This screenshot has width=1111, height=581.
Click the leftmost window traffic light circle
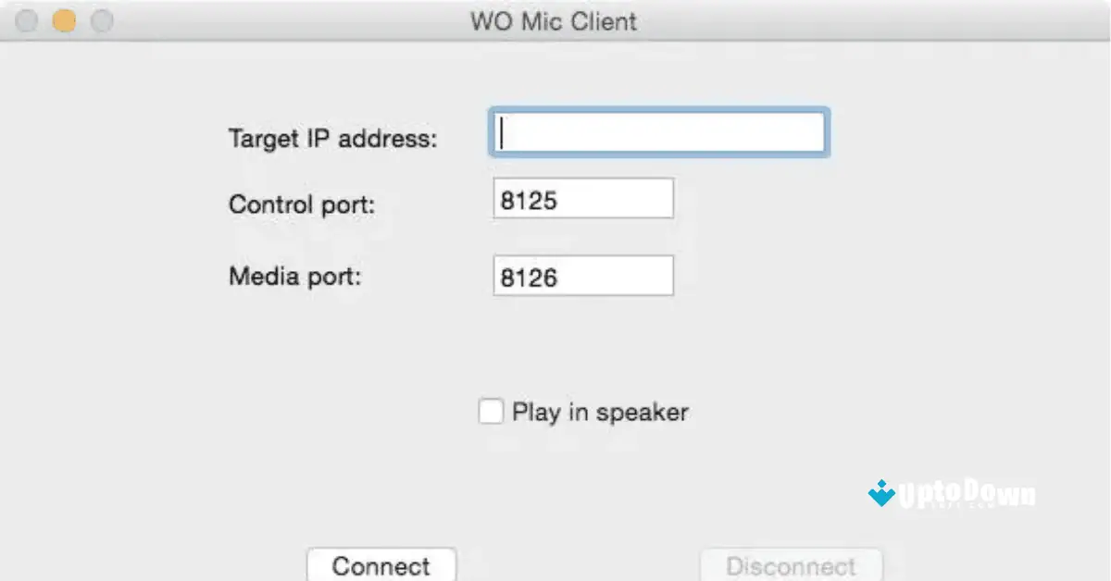(26, 20)
